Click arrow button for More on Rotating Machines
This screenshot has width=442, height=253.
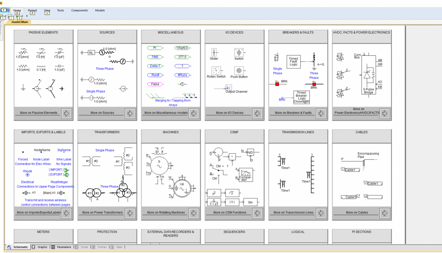(x=194, y=213)
